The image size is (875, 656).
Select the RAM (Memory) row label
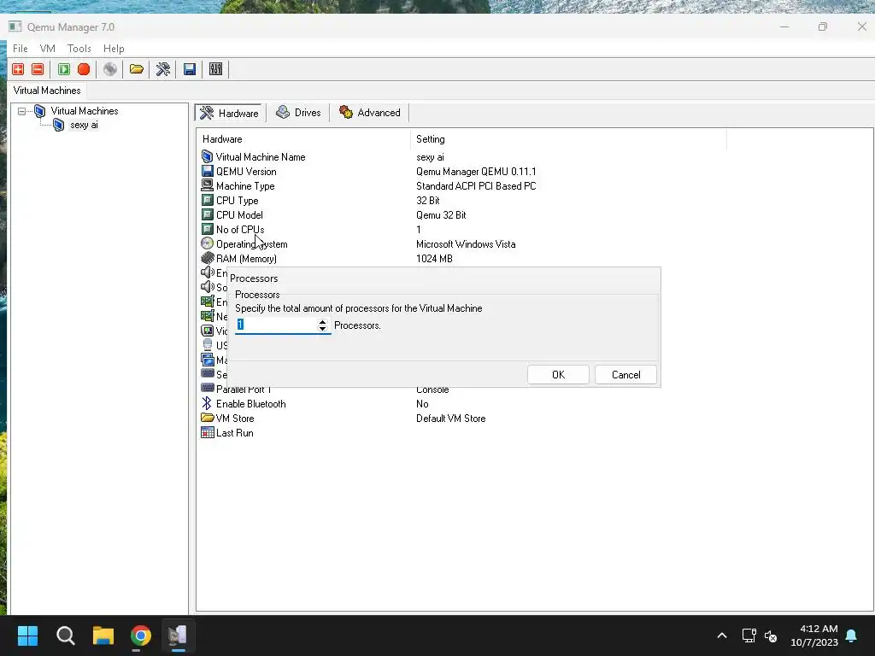point(246,258)
